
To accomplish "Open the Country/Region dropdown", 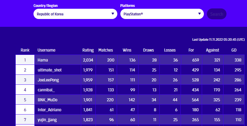I will pyautogui.click(x=75, y=14).
